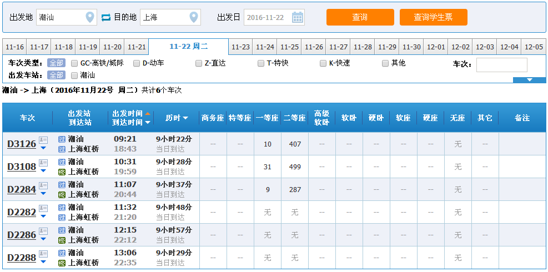Switch to the 11-30 date tab
The width and height of the screenshot is (548, 272).
(411, 47)
